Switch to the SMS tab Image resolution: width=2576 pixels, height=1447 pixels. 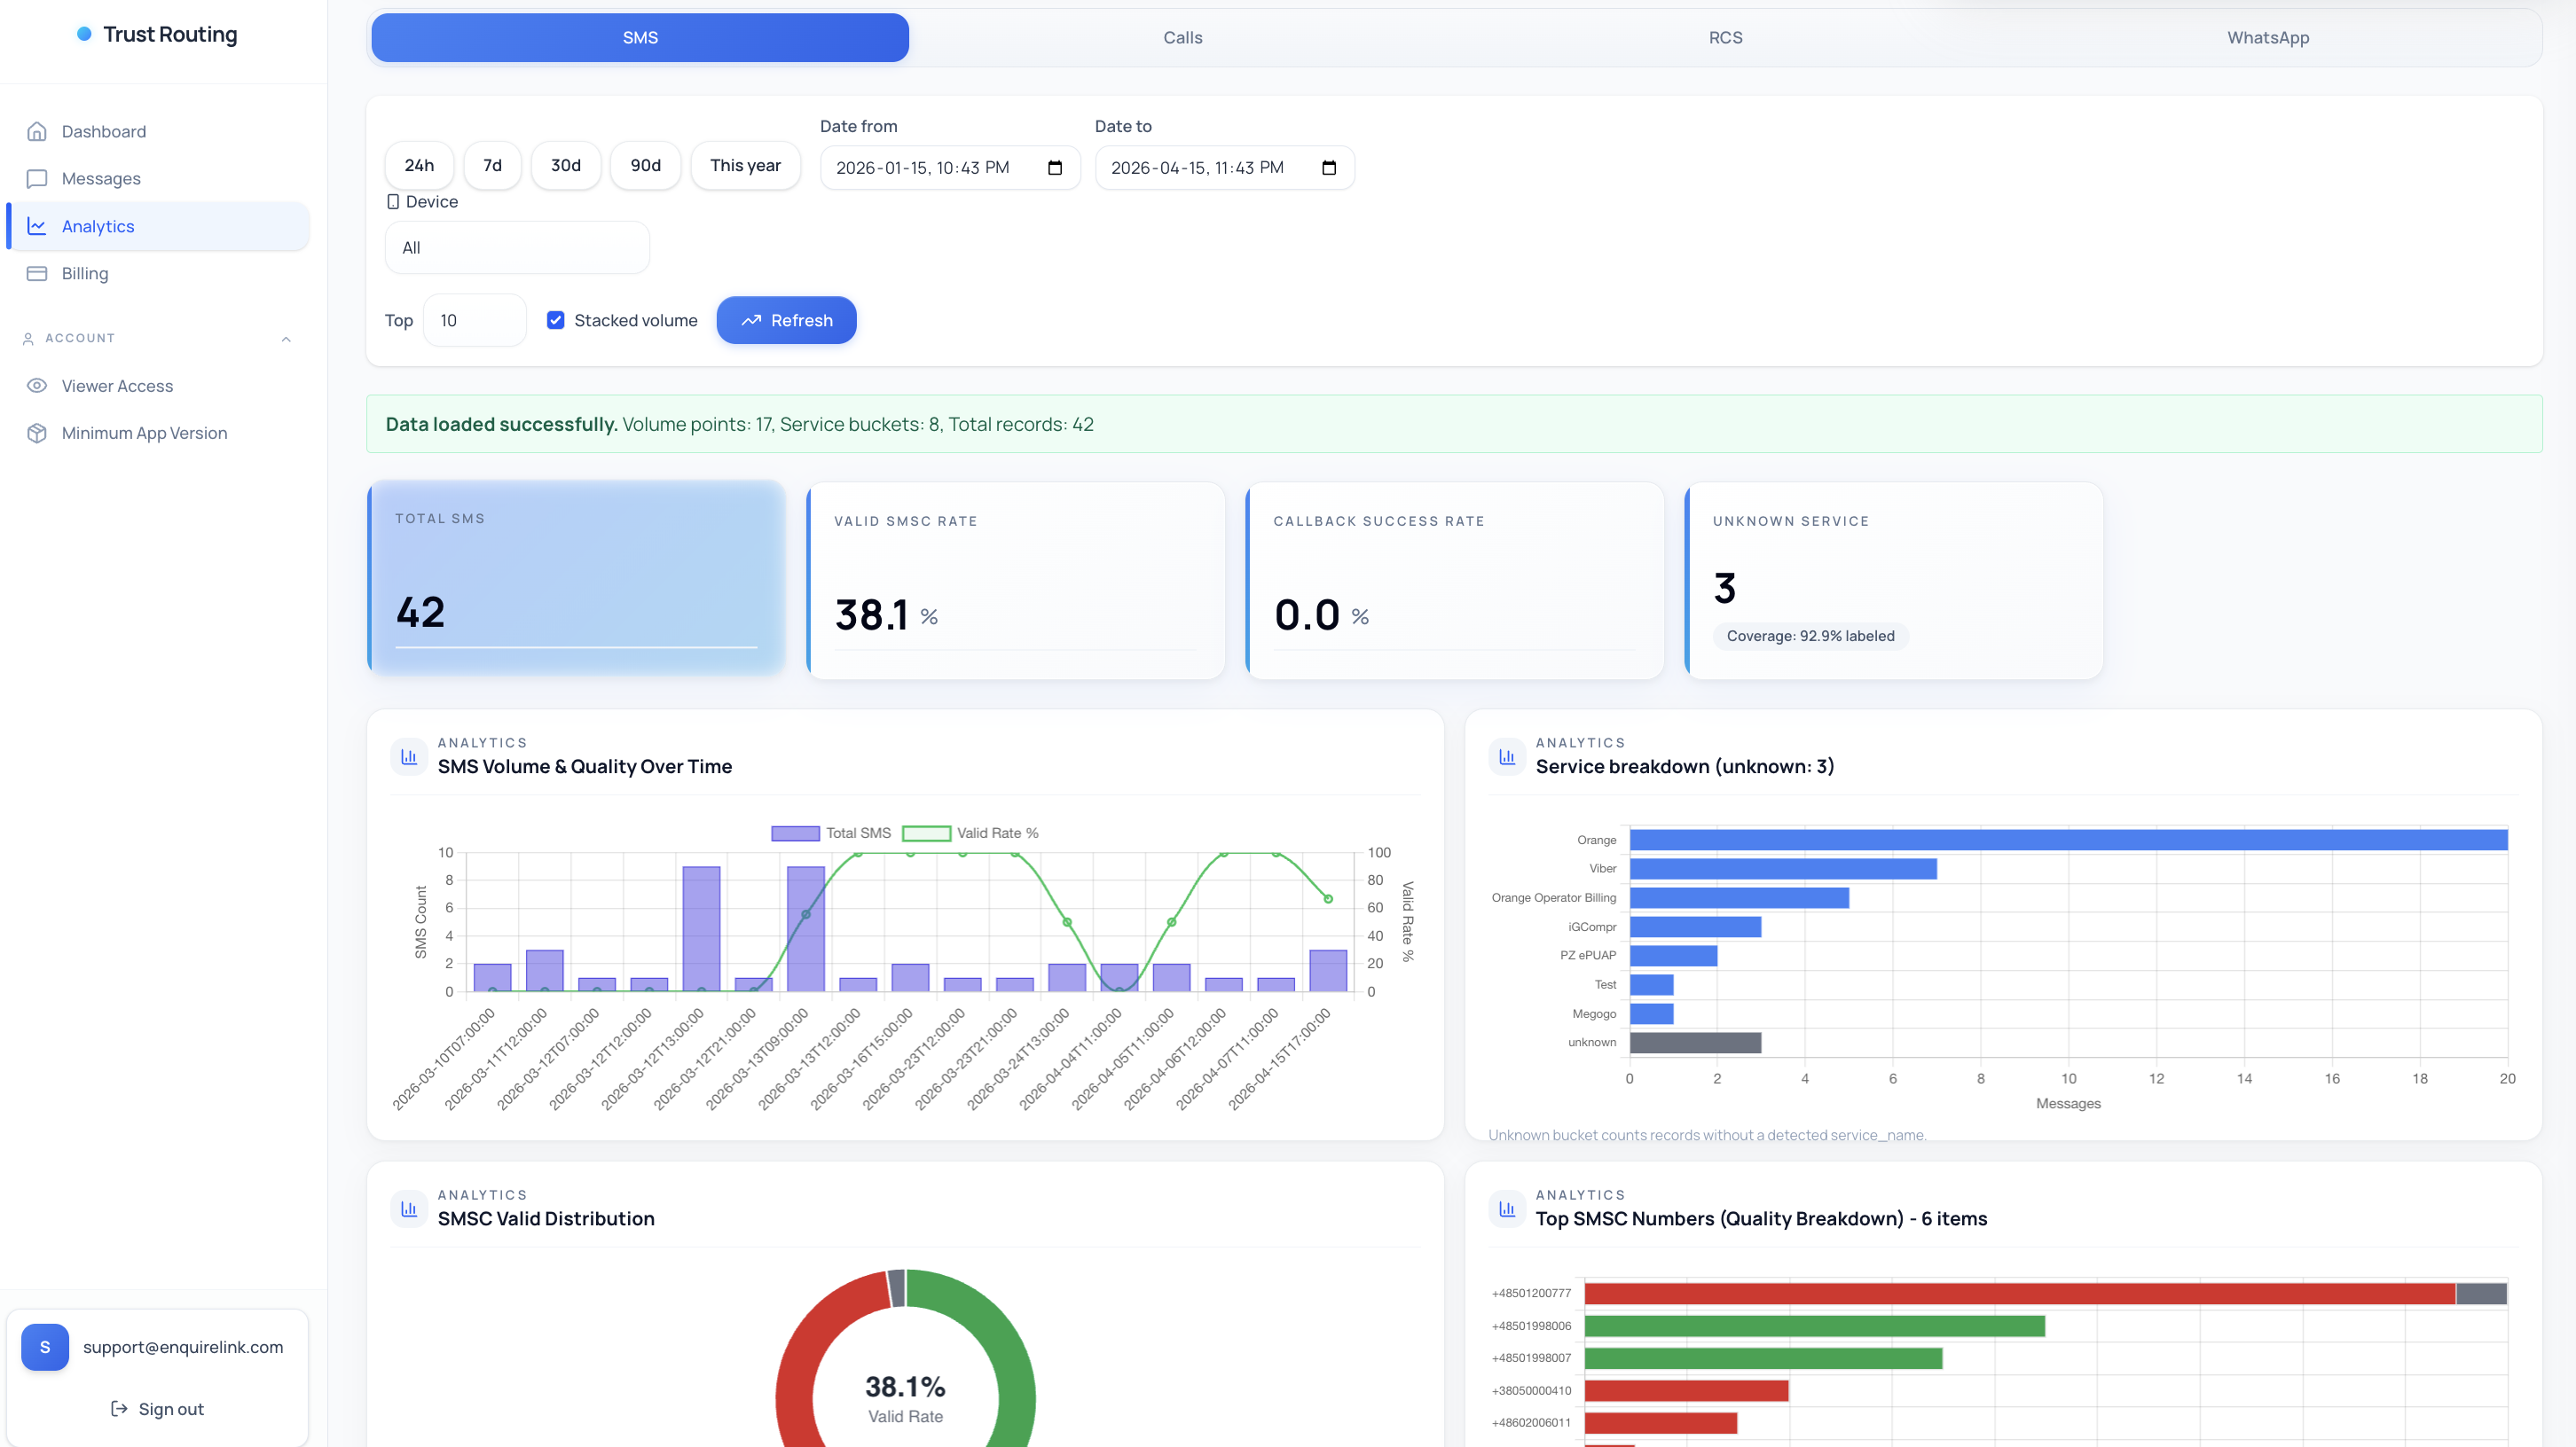click(x=640, y=38)
